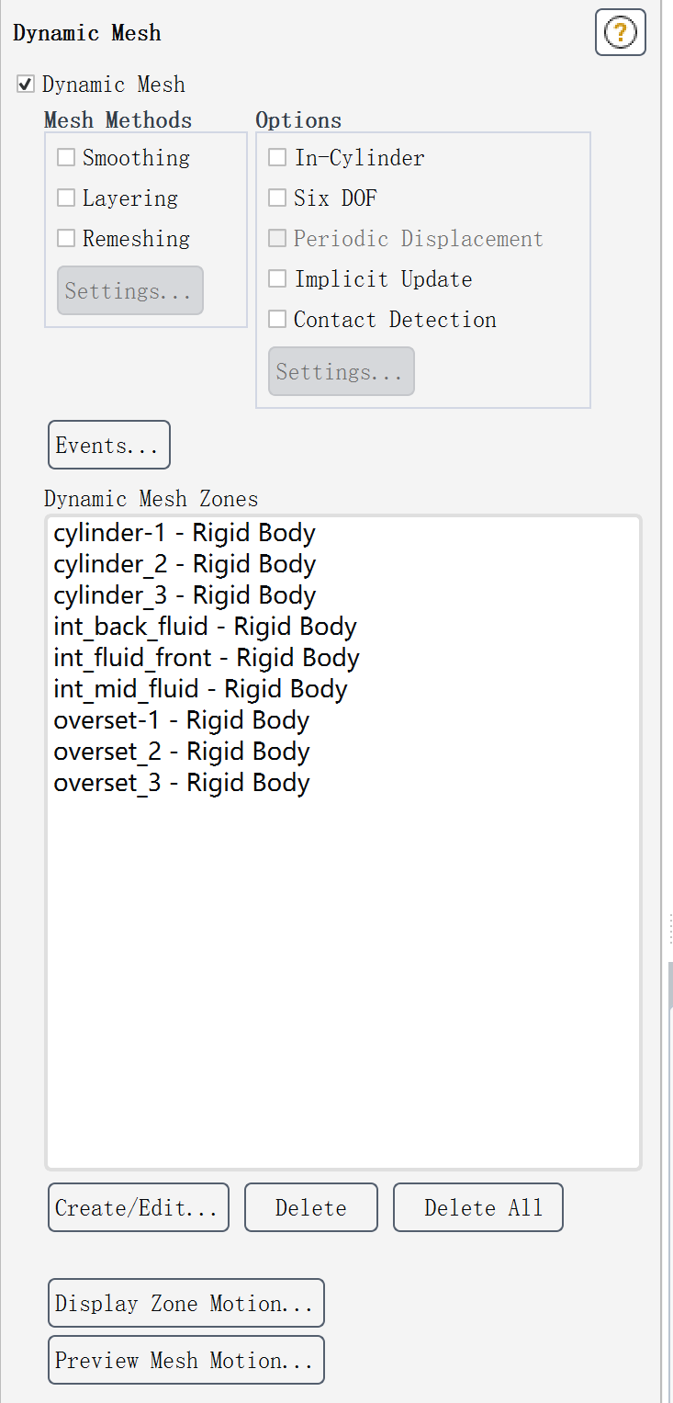Open the Events dialog
Viewport: 673px width, 1403px height.
coord(108,446)
